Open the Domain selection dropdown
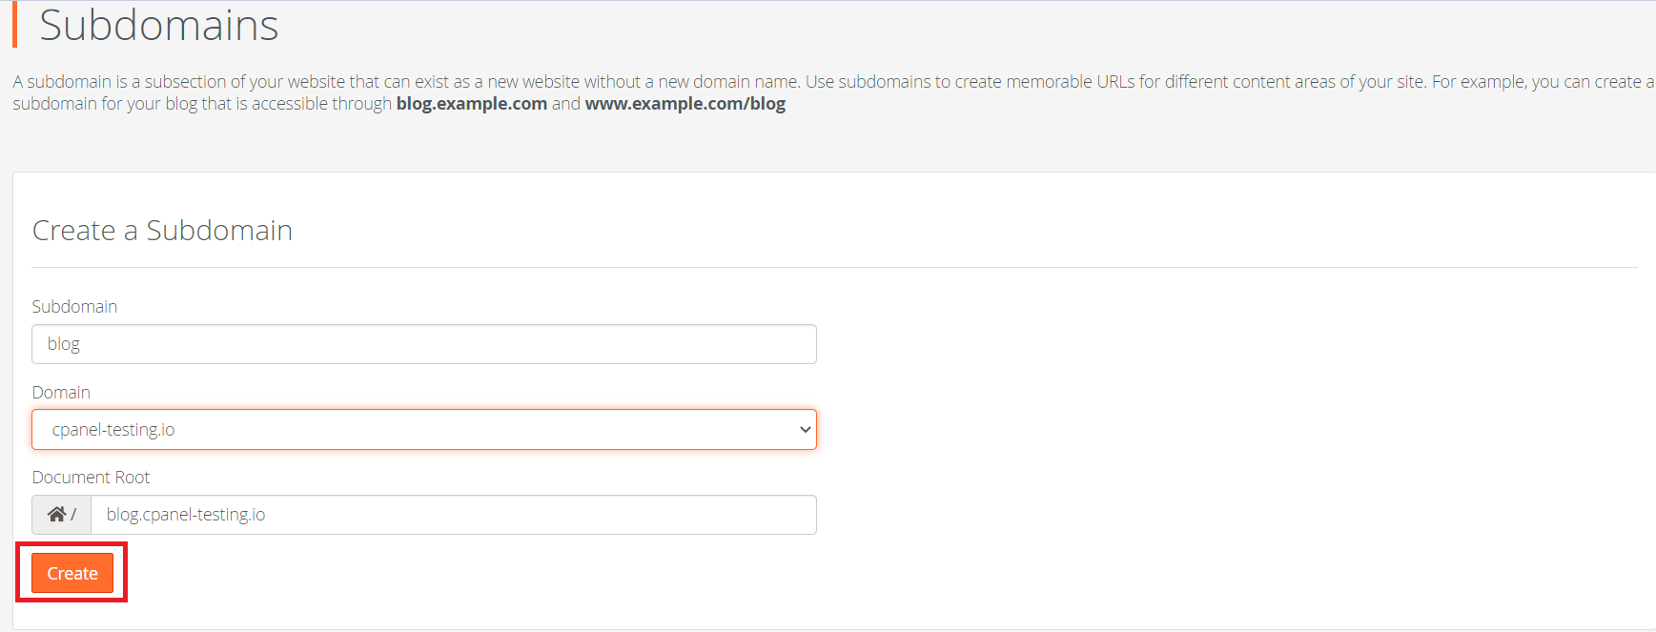The height and width of the screenshot is (632, 1656). (x=424, y=429)
